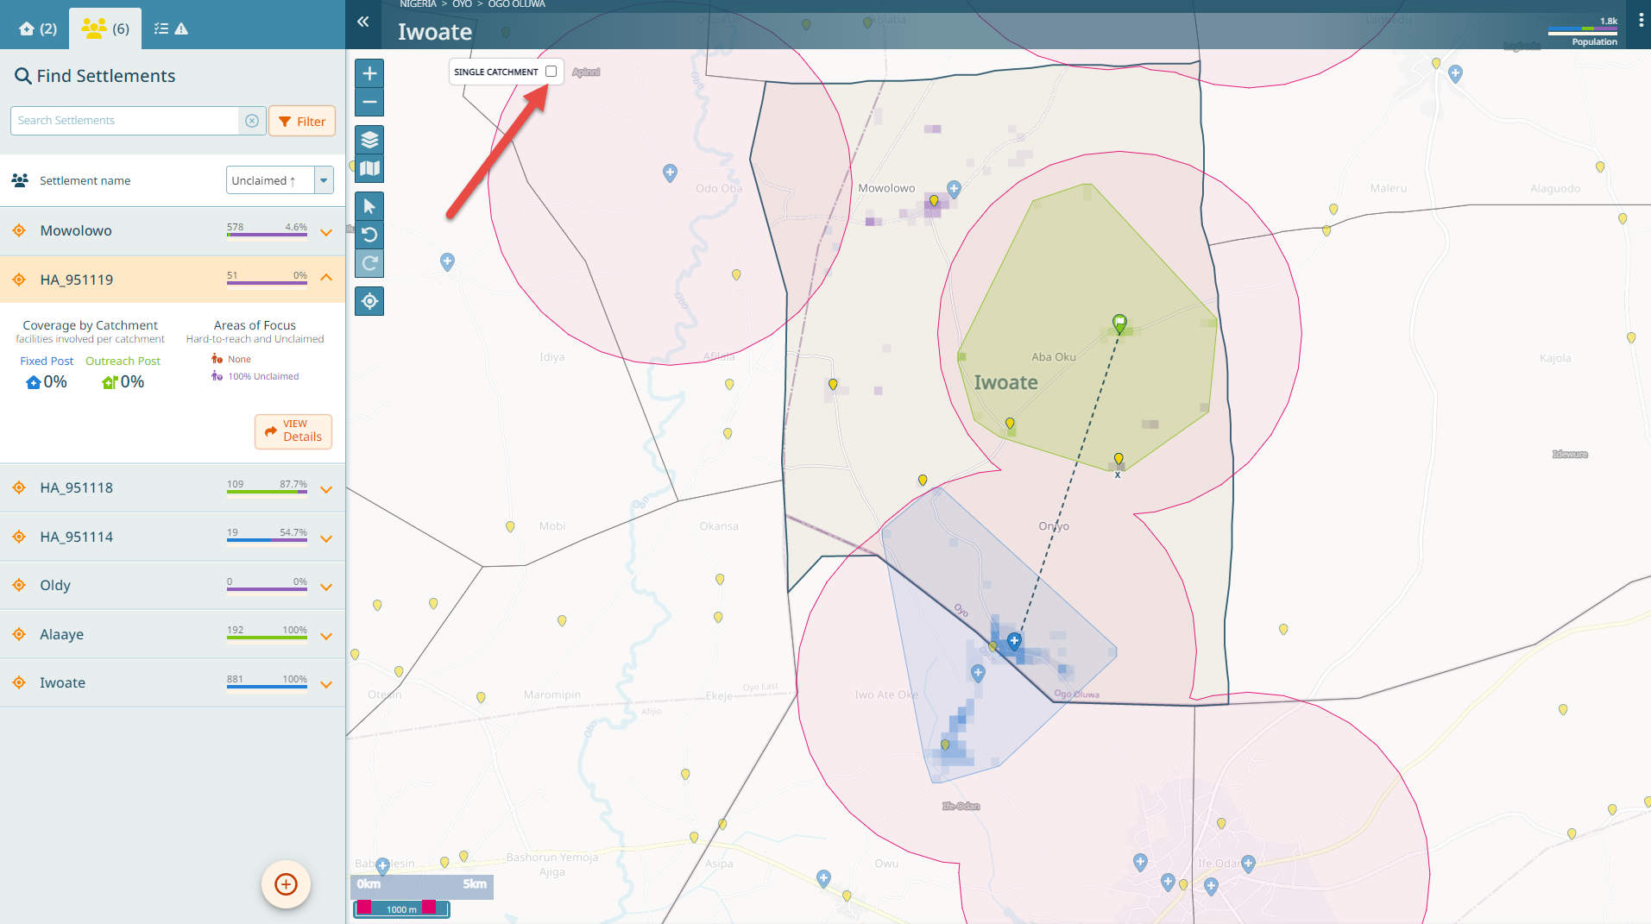1651x924 pixels.
Task: Expand the Oldy settlement row
Action: pyautogui.click(x=326, y=587)
